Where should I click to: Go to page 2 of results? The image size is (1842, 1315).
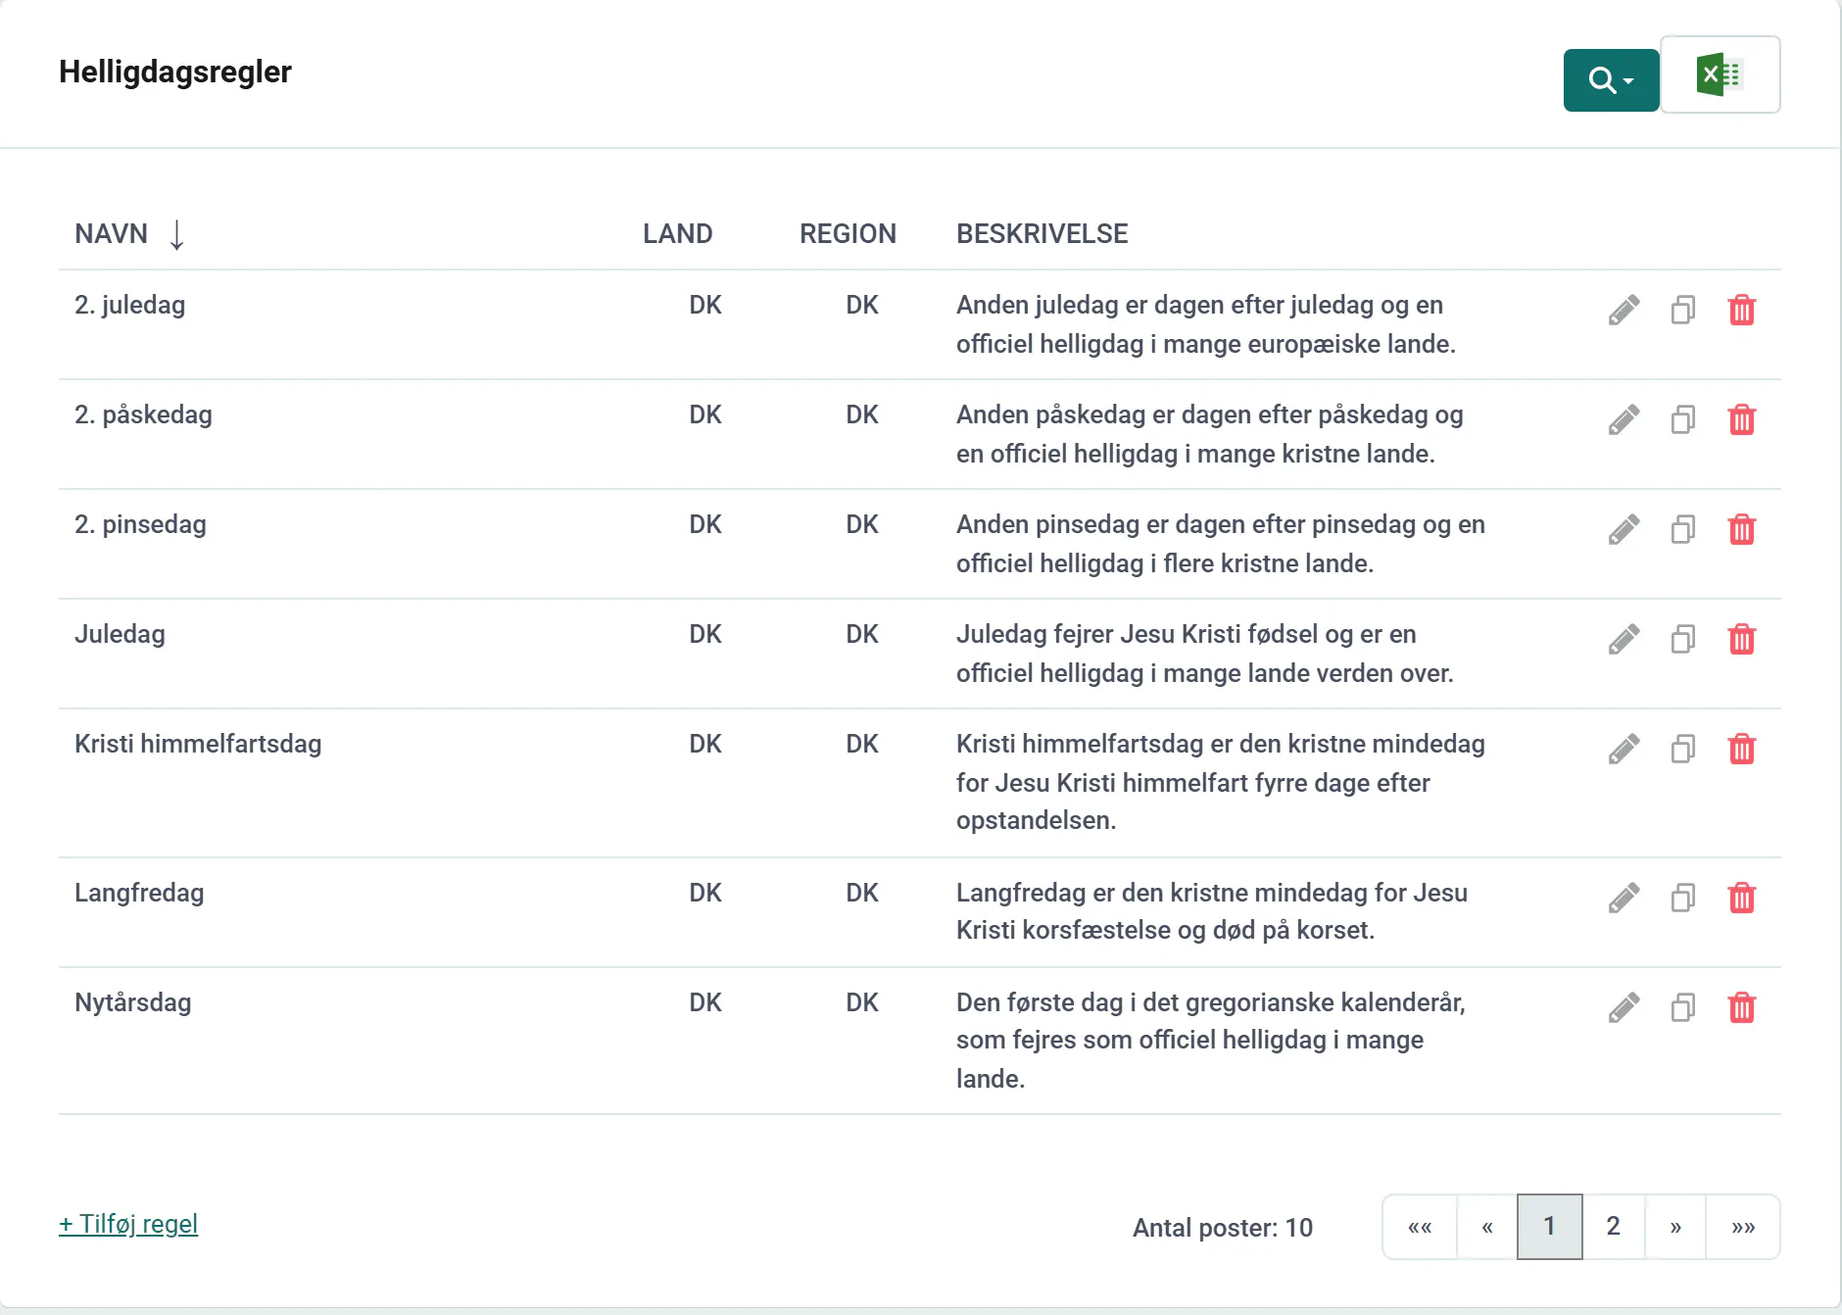pyautogui.click(x=1613, y=1227)
